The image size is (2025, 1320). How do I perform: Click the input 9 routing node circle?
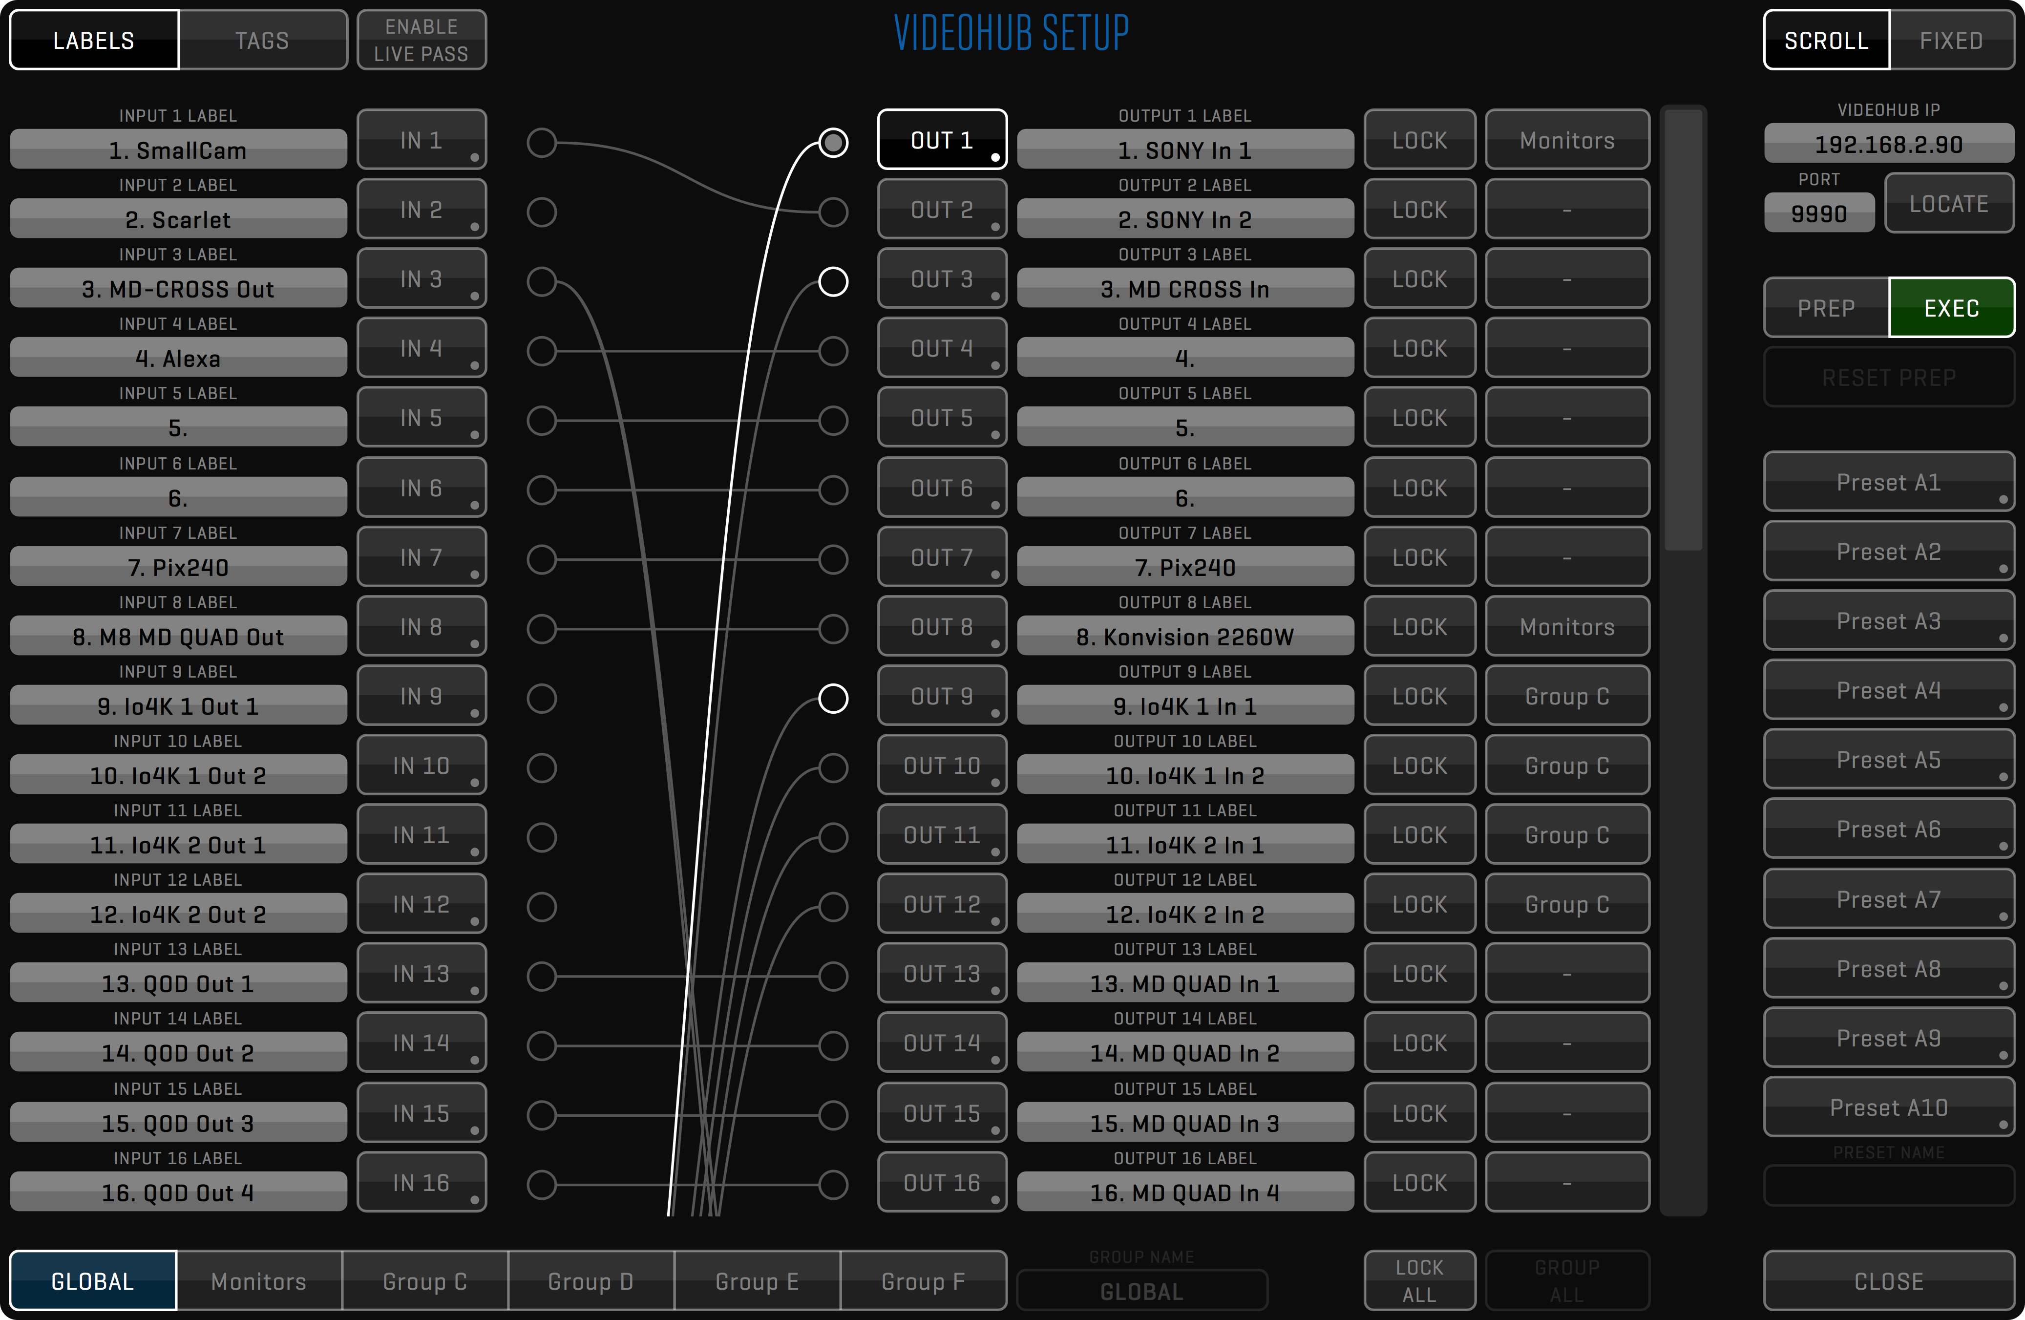541,698
